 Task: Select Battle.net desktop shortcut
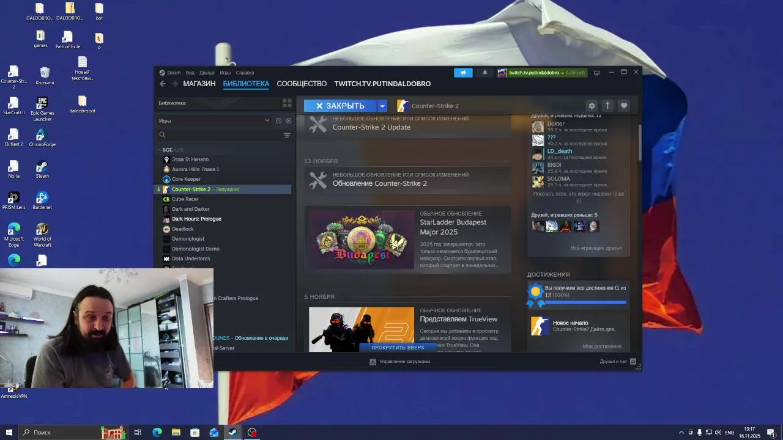coord(42,200)
